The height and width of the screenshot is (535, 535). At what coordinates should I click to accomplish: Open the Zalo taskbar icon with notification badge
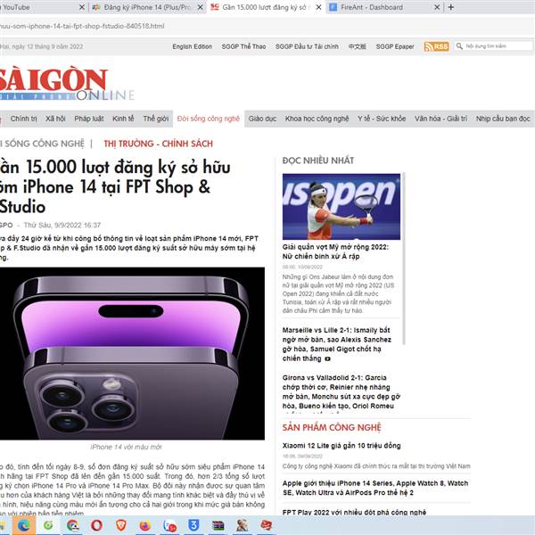(x=169, y=525)
